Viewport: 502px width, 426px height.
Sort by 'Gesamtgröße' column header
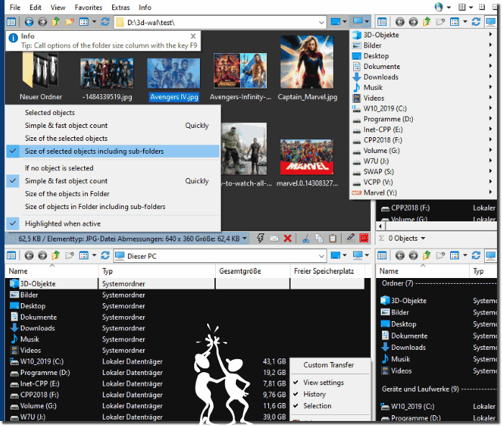pos(252,272)
